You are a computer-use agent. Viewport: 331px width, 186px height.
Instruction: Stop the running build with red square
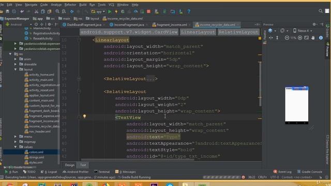point(148,11)
